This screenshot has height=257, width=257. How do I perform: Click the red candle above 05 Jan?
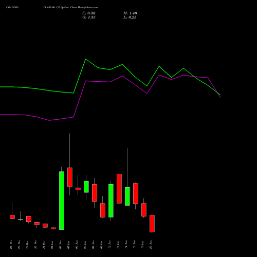70,177
